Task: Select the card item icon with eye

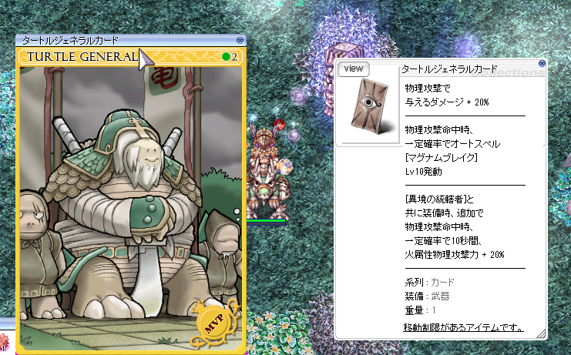Action: click(371, 105)
